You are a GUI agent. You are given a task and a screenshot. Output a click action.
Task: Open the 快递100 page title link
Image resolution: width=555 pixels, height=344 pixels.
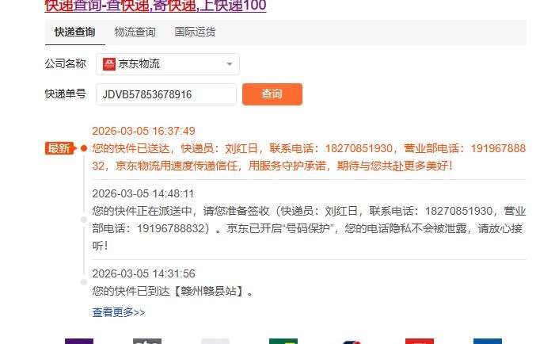pos(155,6)
